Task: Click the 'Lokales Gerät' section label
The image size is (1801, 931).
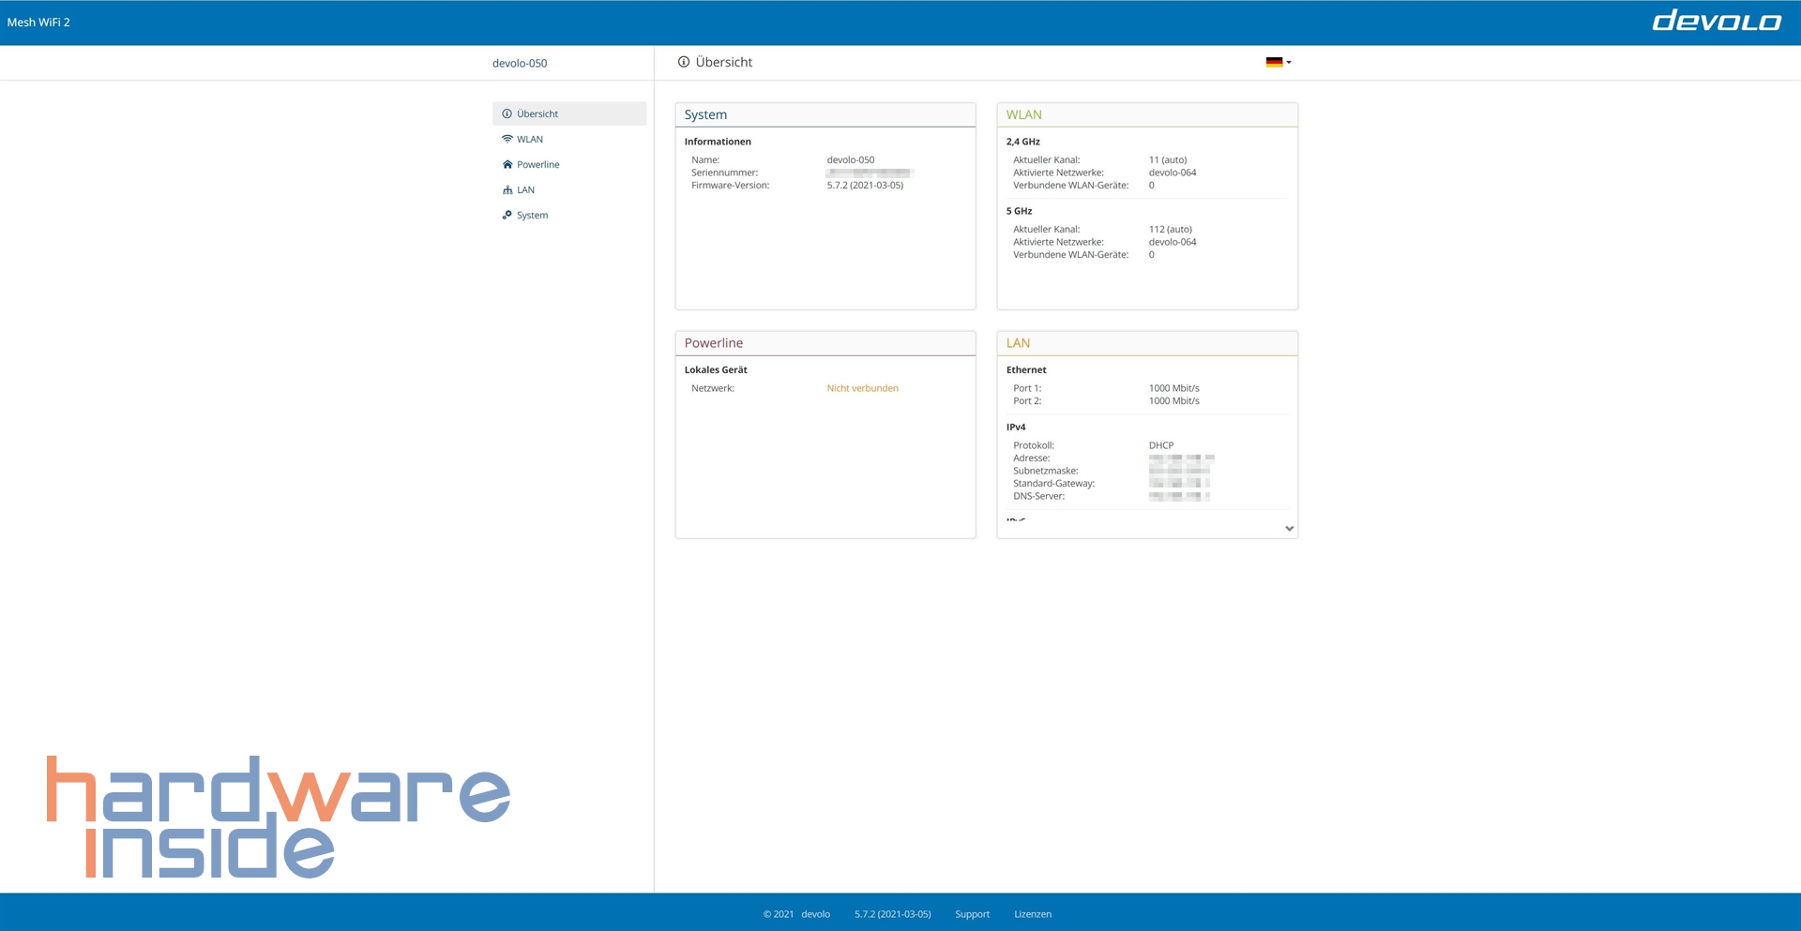Action: pos(716,370)
